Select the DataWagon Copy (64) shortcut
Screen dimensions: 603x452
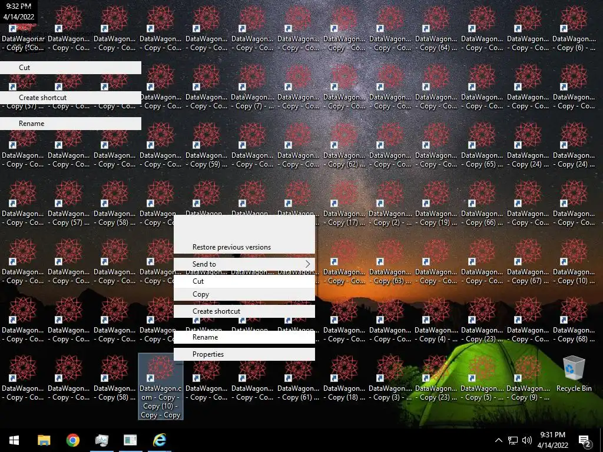pos(436,29)
